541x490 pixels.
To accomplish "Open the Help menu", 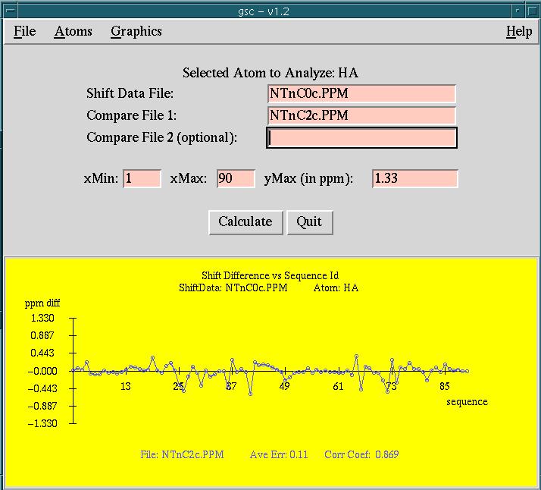I will [x=519, y=31].
